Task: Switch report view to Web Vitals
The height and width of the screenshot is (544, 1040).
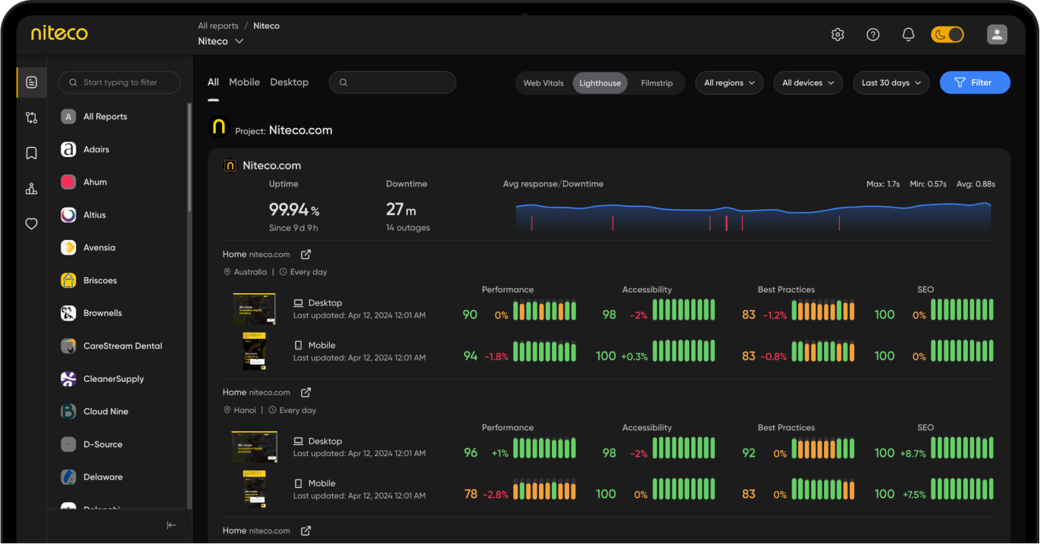Action: coord(543,83)
